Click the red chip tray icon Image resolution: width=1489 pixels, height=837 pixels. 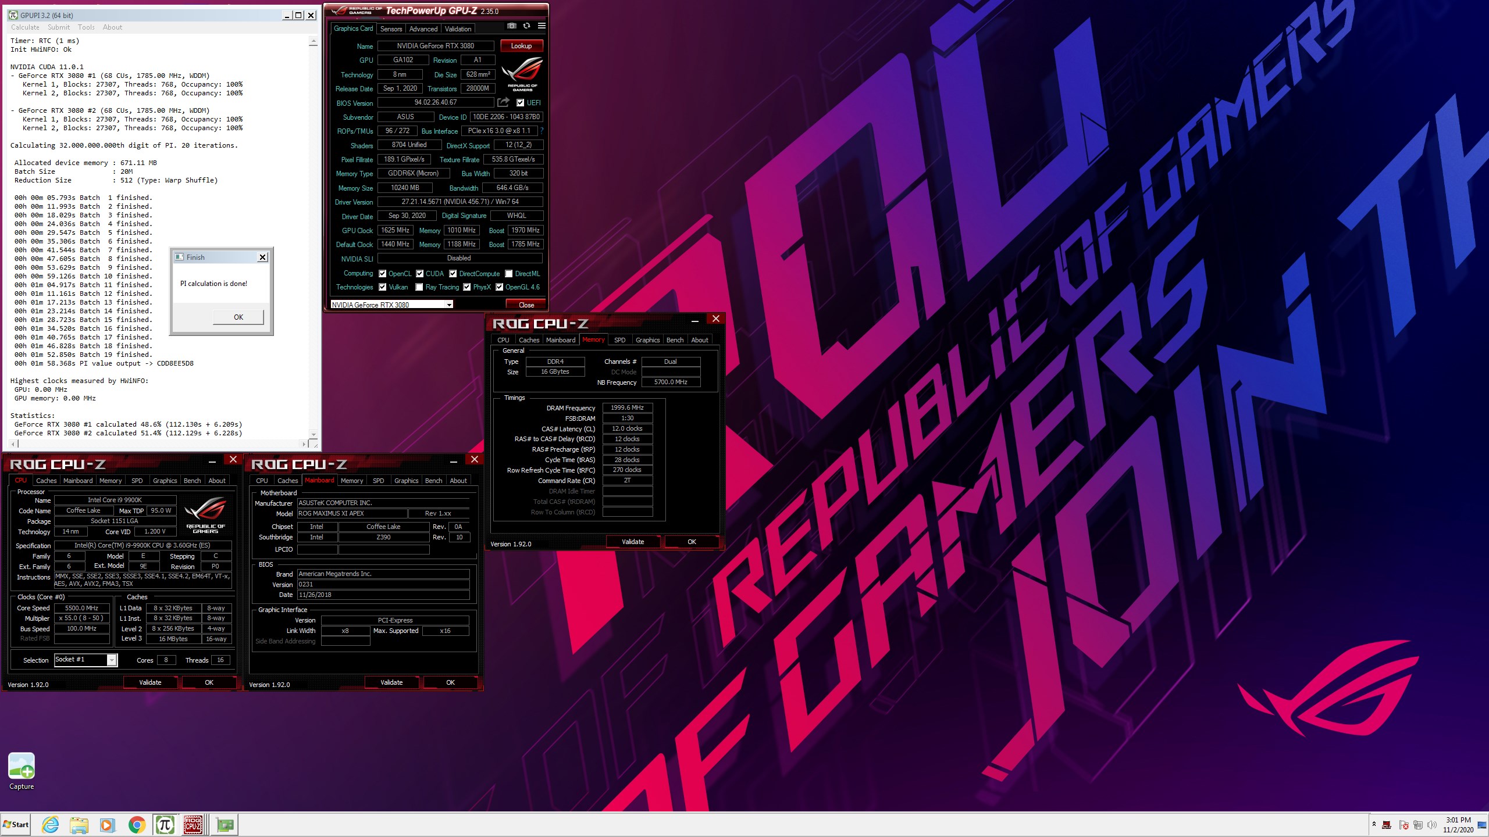click(1387, 825)
